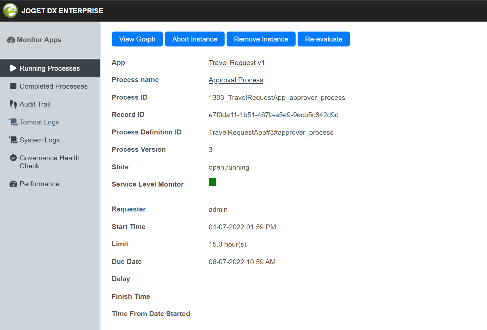Click the green Service Level Monitor indicator
This screenshot has height=330, width=487.
212,182
